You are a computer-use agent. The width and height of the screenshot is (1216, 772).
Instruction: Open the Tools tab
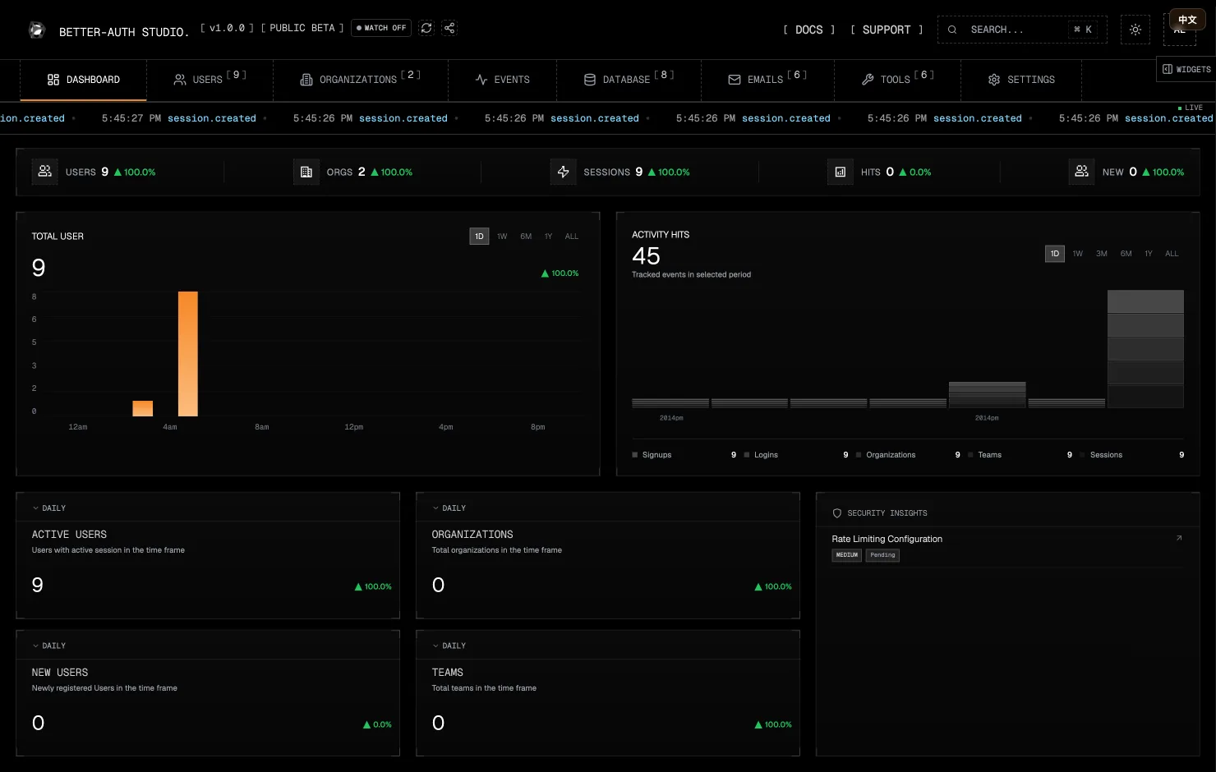point(898,80)
